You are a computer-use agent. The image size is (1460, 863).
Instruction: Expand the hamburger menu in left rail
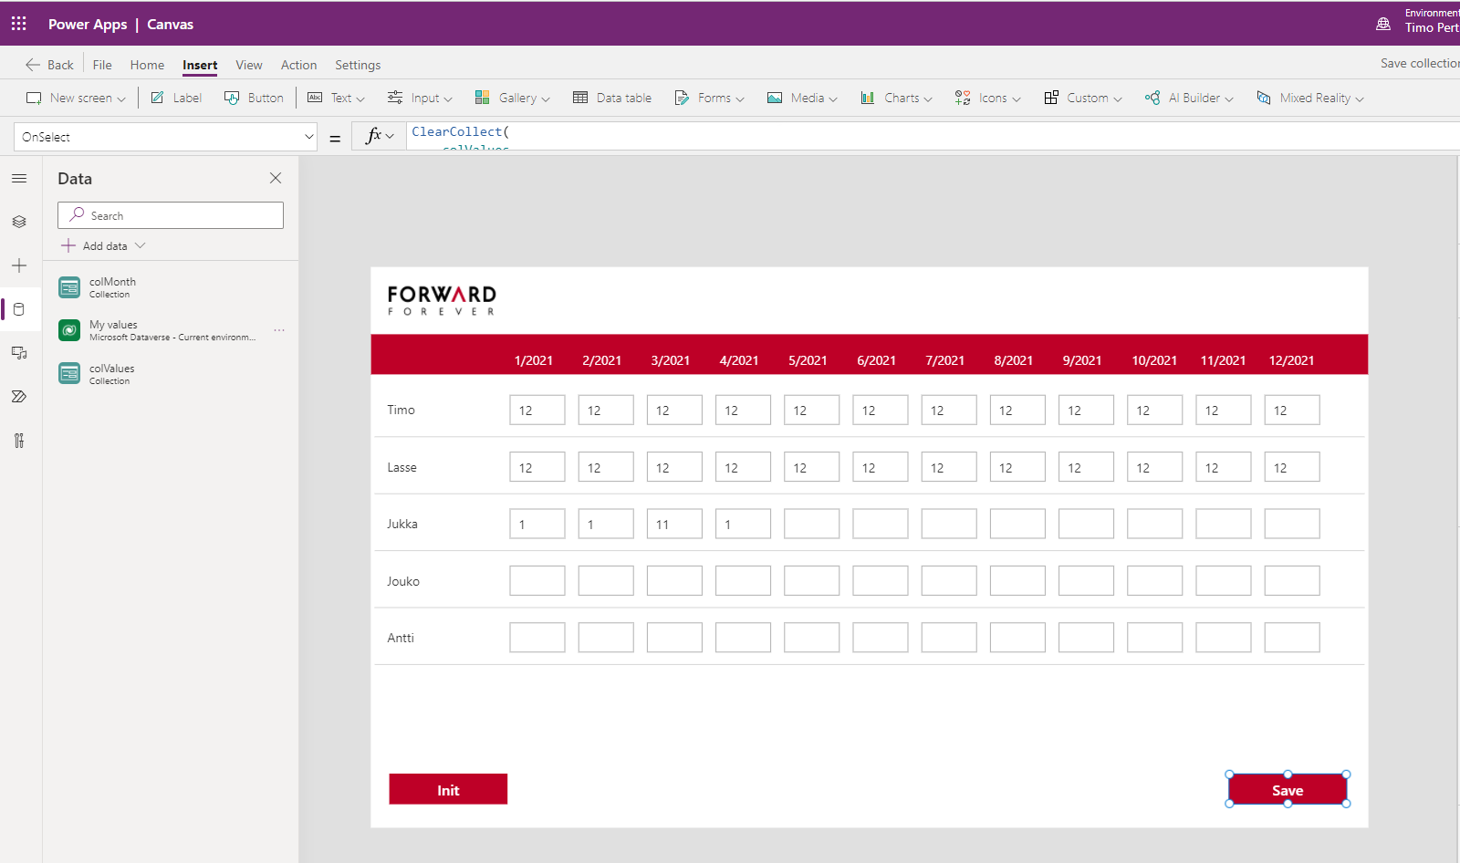pyautogui.click(x=19, y=179)
